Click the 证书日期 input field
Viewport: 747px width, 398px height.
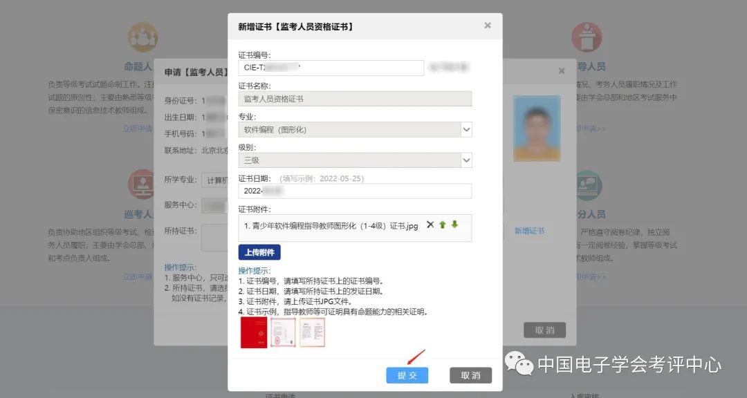tap(355, 191)
